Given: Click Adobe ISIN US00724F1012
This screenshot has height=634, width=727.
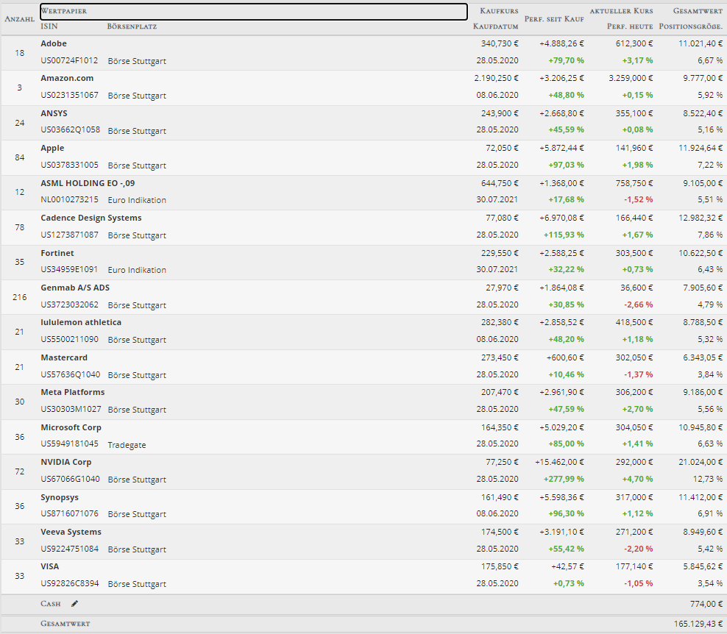Looking at the screenshot, I should 70,61.
